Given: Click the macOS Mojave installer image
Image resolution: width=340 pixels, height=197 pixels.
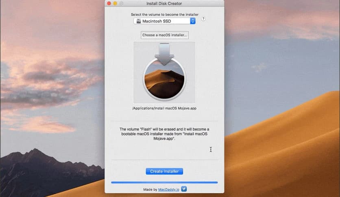Looking at the screenshot, I should click(164, 72).
